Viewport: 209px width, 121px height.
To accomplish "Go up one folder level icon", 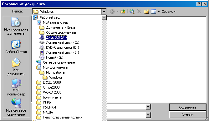I will (123, 12).
